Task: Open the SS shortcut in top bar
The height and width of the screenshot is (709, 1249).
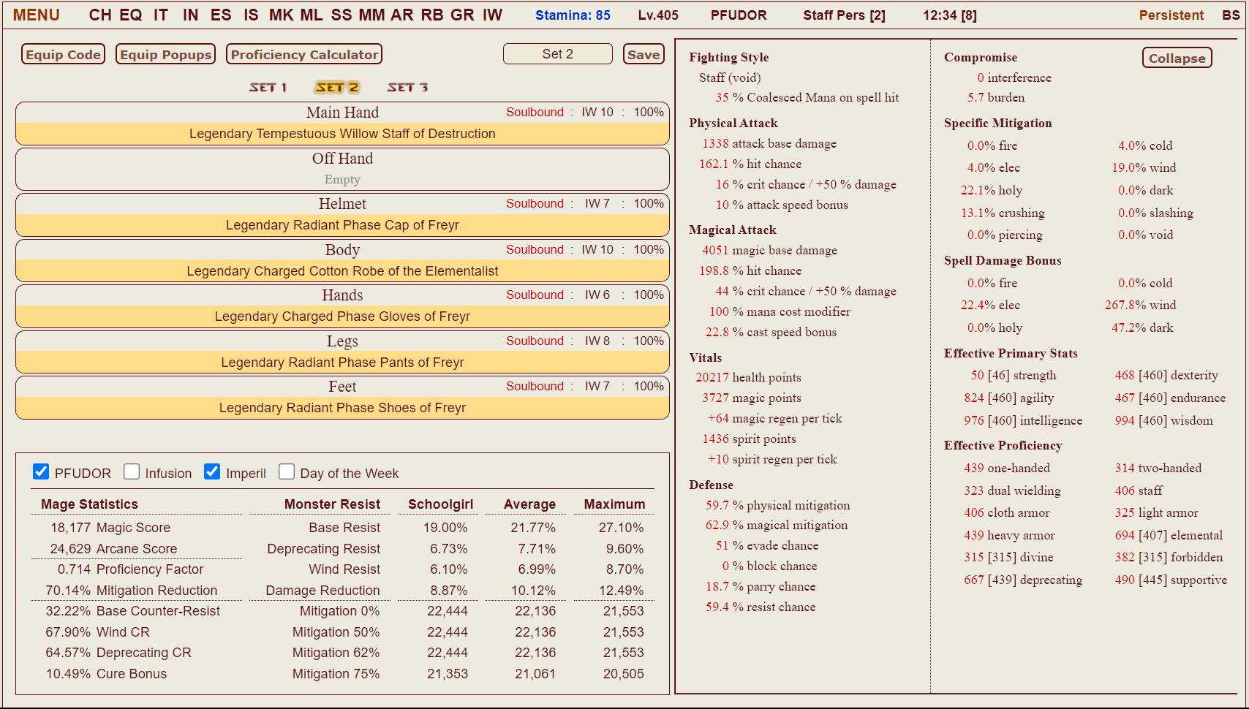Action: click(x=342, y=15)
